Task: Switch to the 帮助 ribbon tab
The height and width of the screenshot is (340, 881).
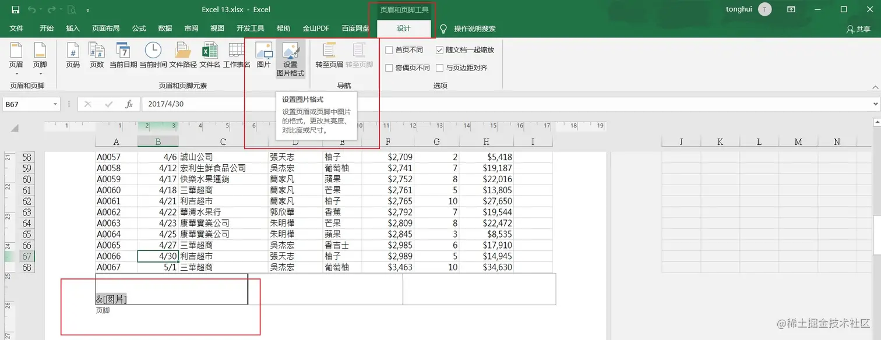Action: point(283,29)
